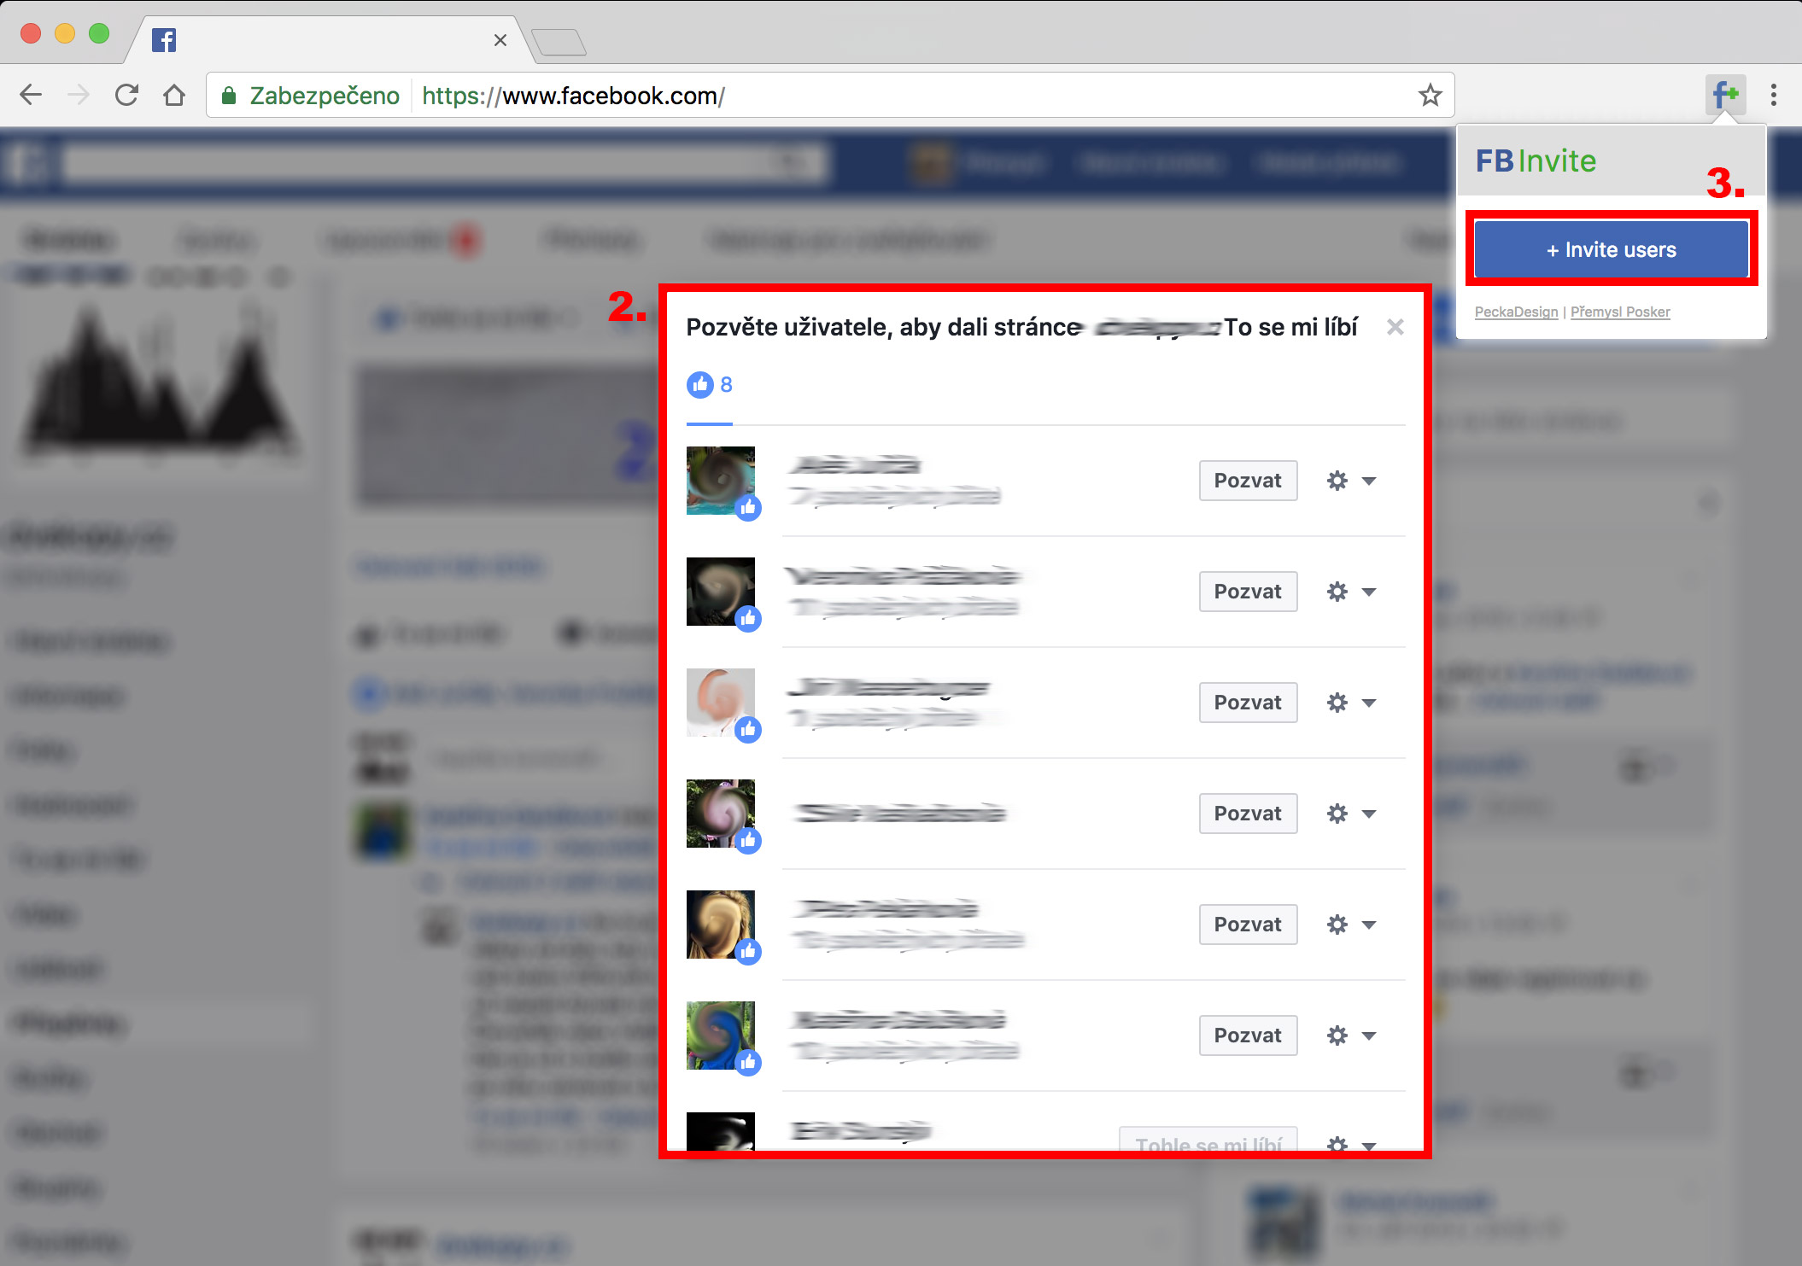Click Pozvat for the fifth person

coord(1248,925)
